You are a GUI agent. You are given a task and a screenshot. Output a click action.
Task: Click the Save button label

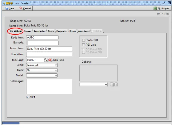click(12, 8)
